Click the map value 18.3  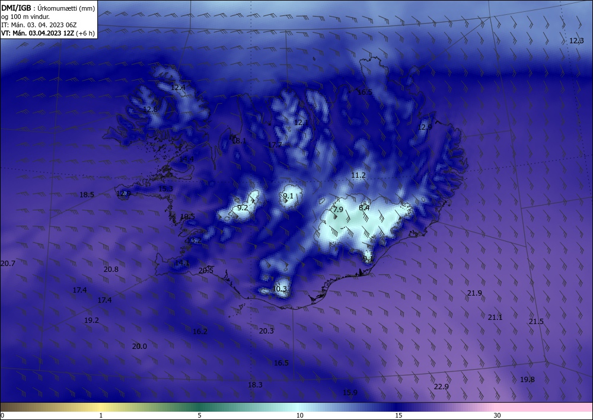tap(255, 385)
